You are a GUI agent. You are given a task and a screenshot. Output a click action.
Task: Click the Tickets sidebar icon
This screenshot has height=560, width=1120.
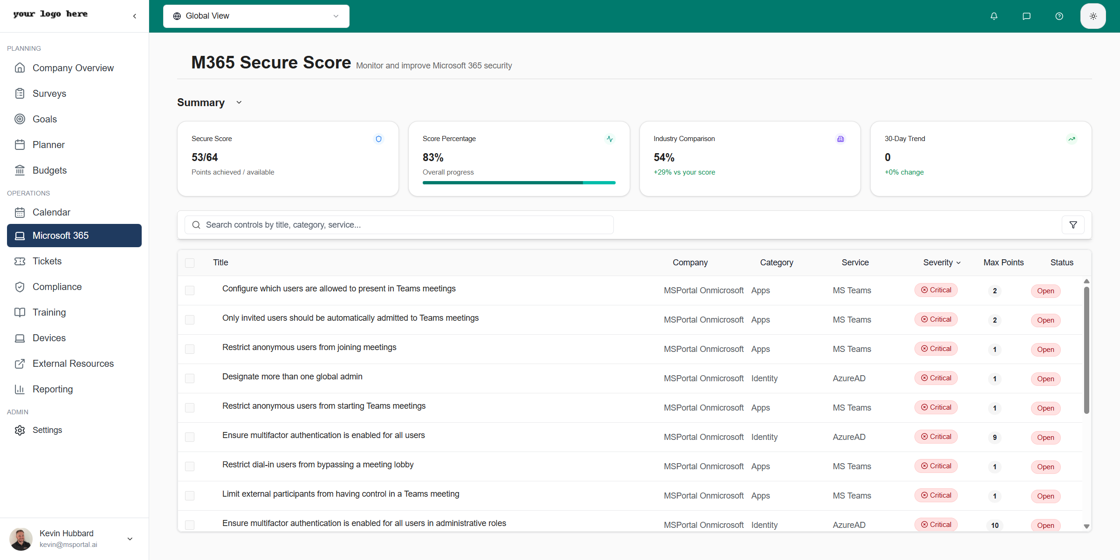(x=20, y=261)
